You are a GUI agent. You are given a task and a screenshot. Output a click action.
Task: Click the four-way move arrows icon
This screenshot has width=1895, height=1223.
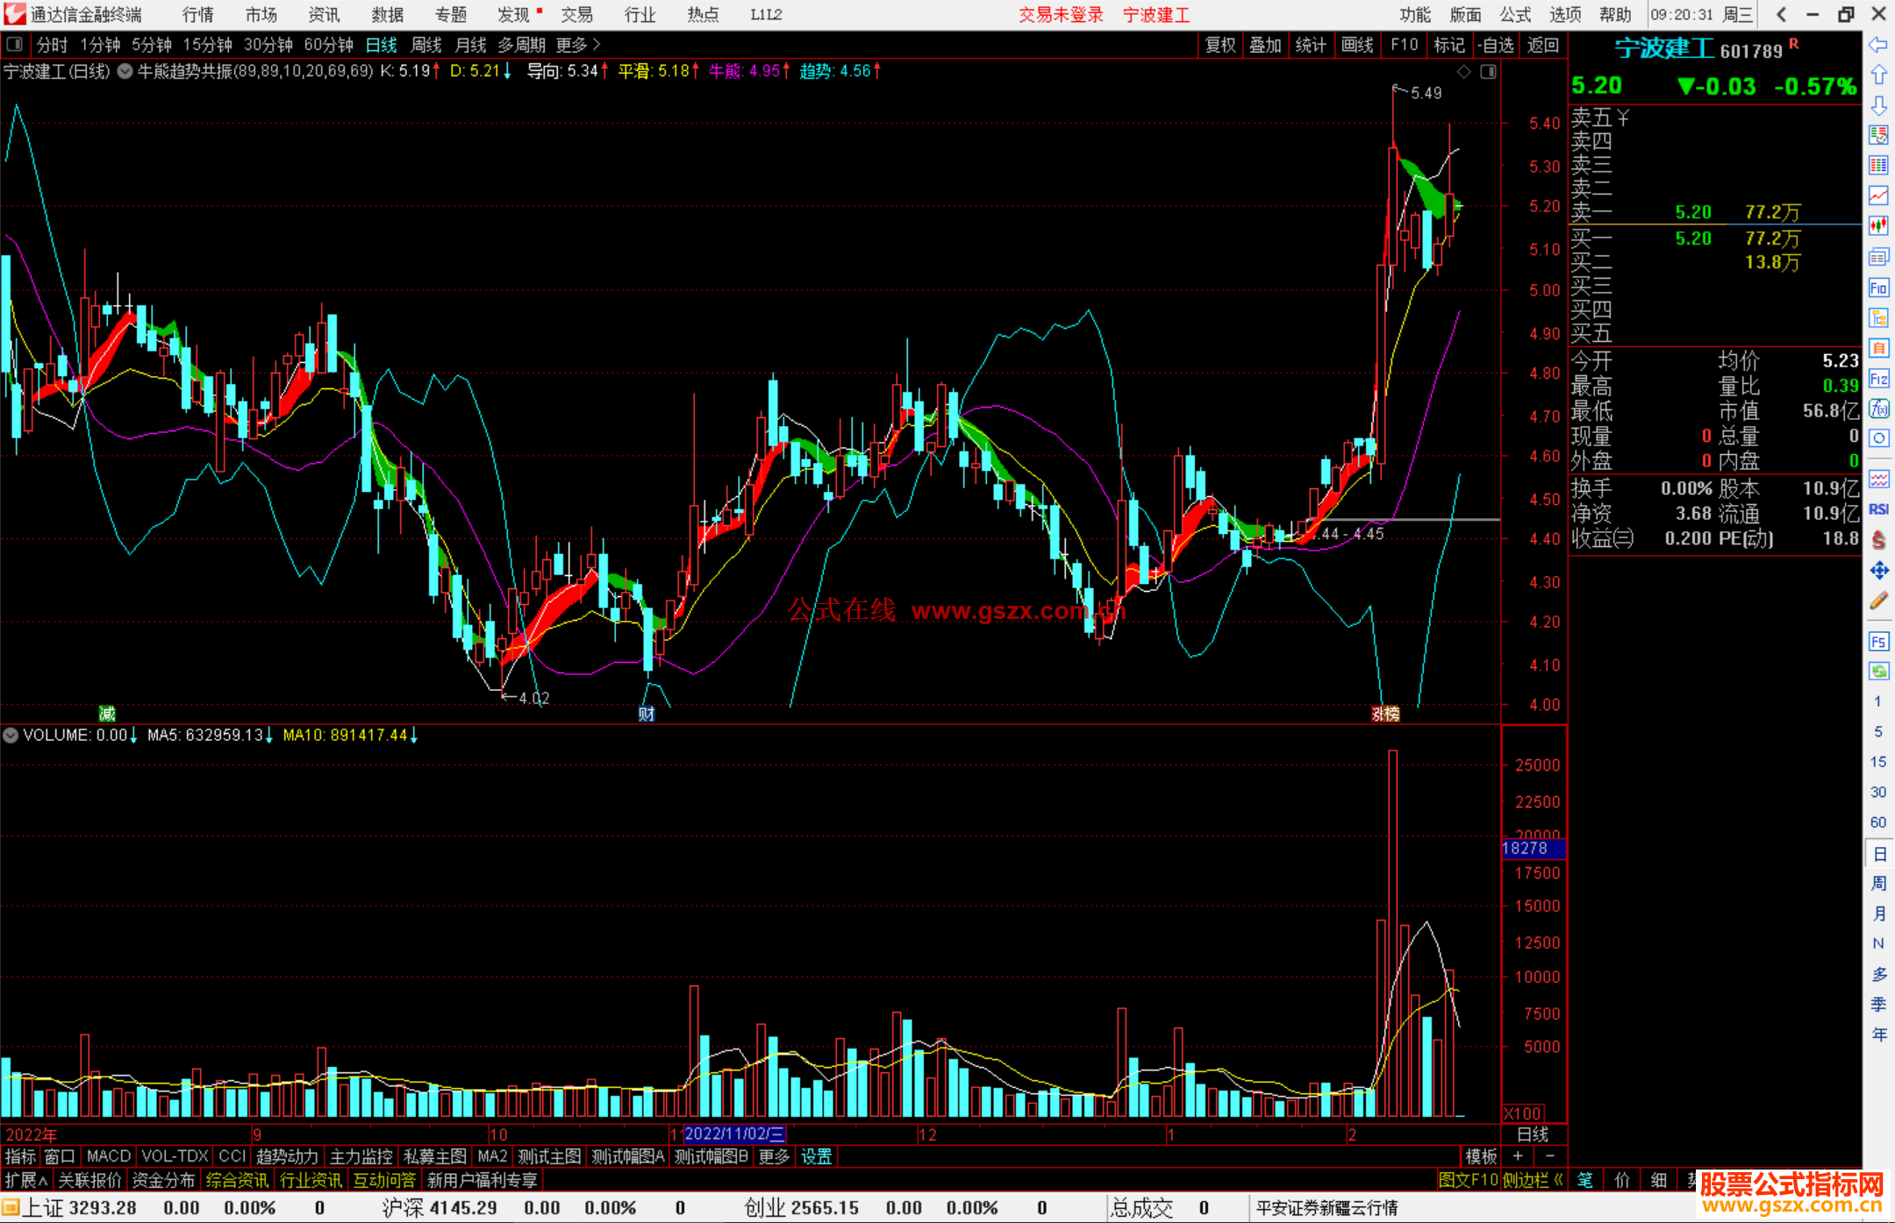[1878, 571]
